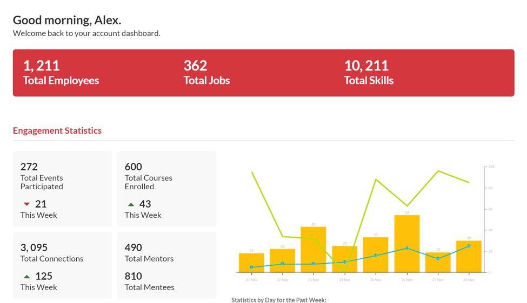
Task: Select the tallest bar labeled 54
Action: [x=406, y=244]
